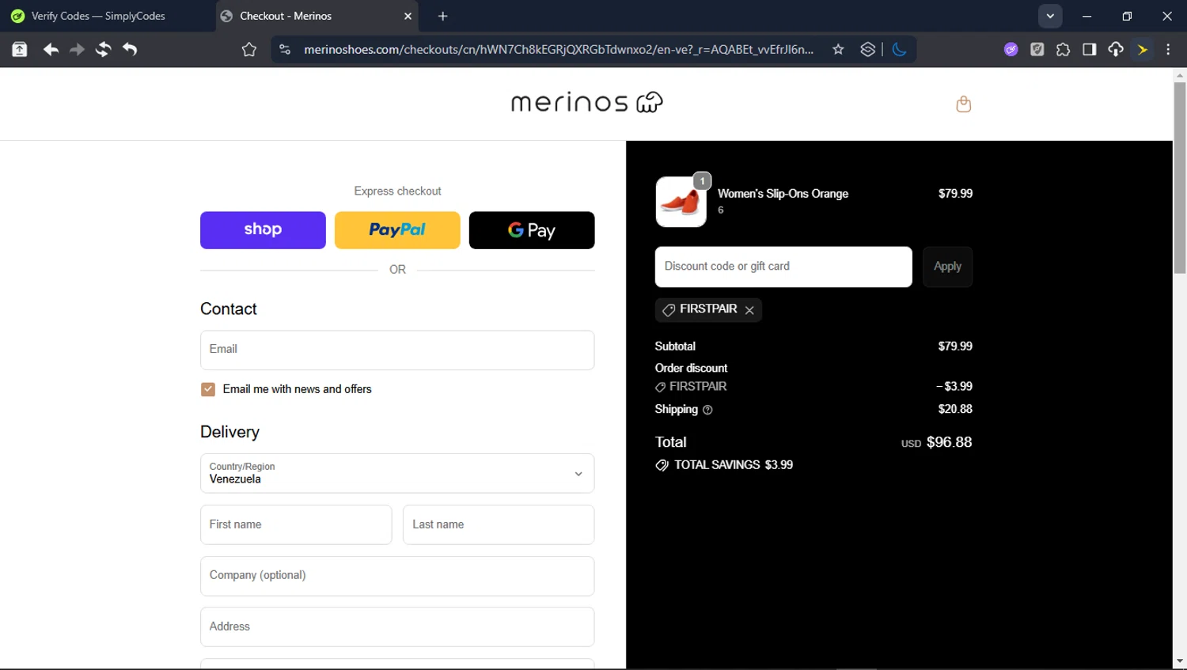This screenshot has width=1187, height=670.
Task: Click the orange slip-on shoe thumbnail
Action: pyautogui.click(x=681, y=202)
